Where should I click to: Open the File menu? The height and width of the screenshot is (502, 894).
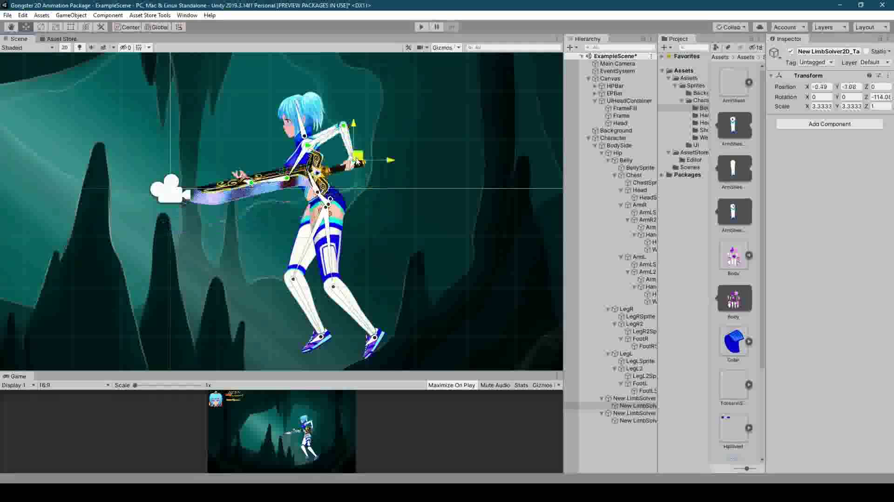[7, 15]
